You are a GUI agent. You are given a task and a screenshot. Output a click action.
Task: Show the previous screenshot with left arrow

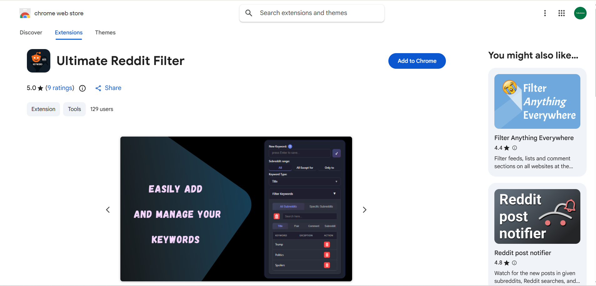[x=108, y=210]
